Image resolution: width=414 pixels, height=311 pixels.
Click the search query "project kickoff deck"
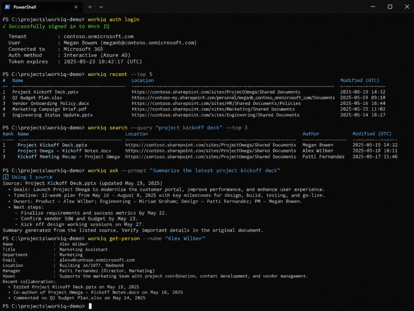tap(189, 128)
